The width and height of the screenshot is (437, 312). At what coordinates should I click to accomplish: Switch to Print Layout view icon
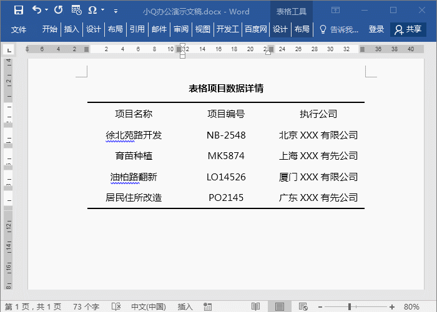pyautogui.click(x=280, y=307)
